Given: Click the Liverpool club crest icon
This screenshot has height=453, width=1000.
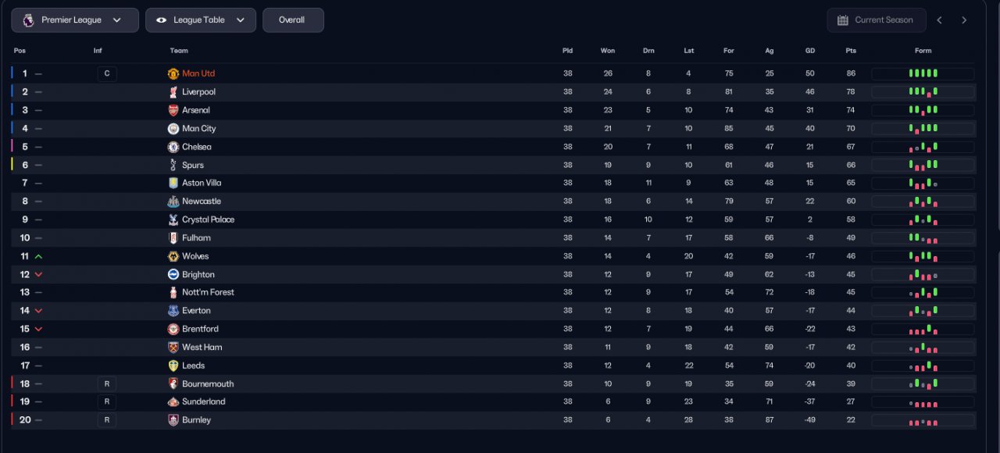Looking at the screenshot, I should [x=173, y=92].
